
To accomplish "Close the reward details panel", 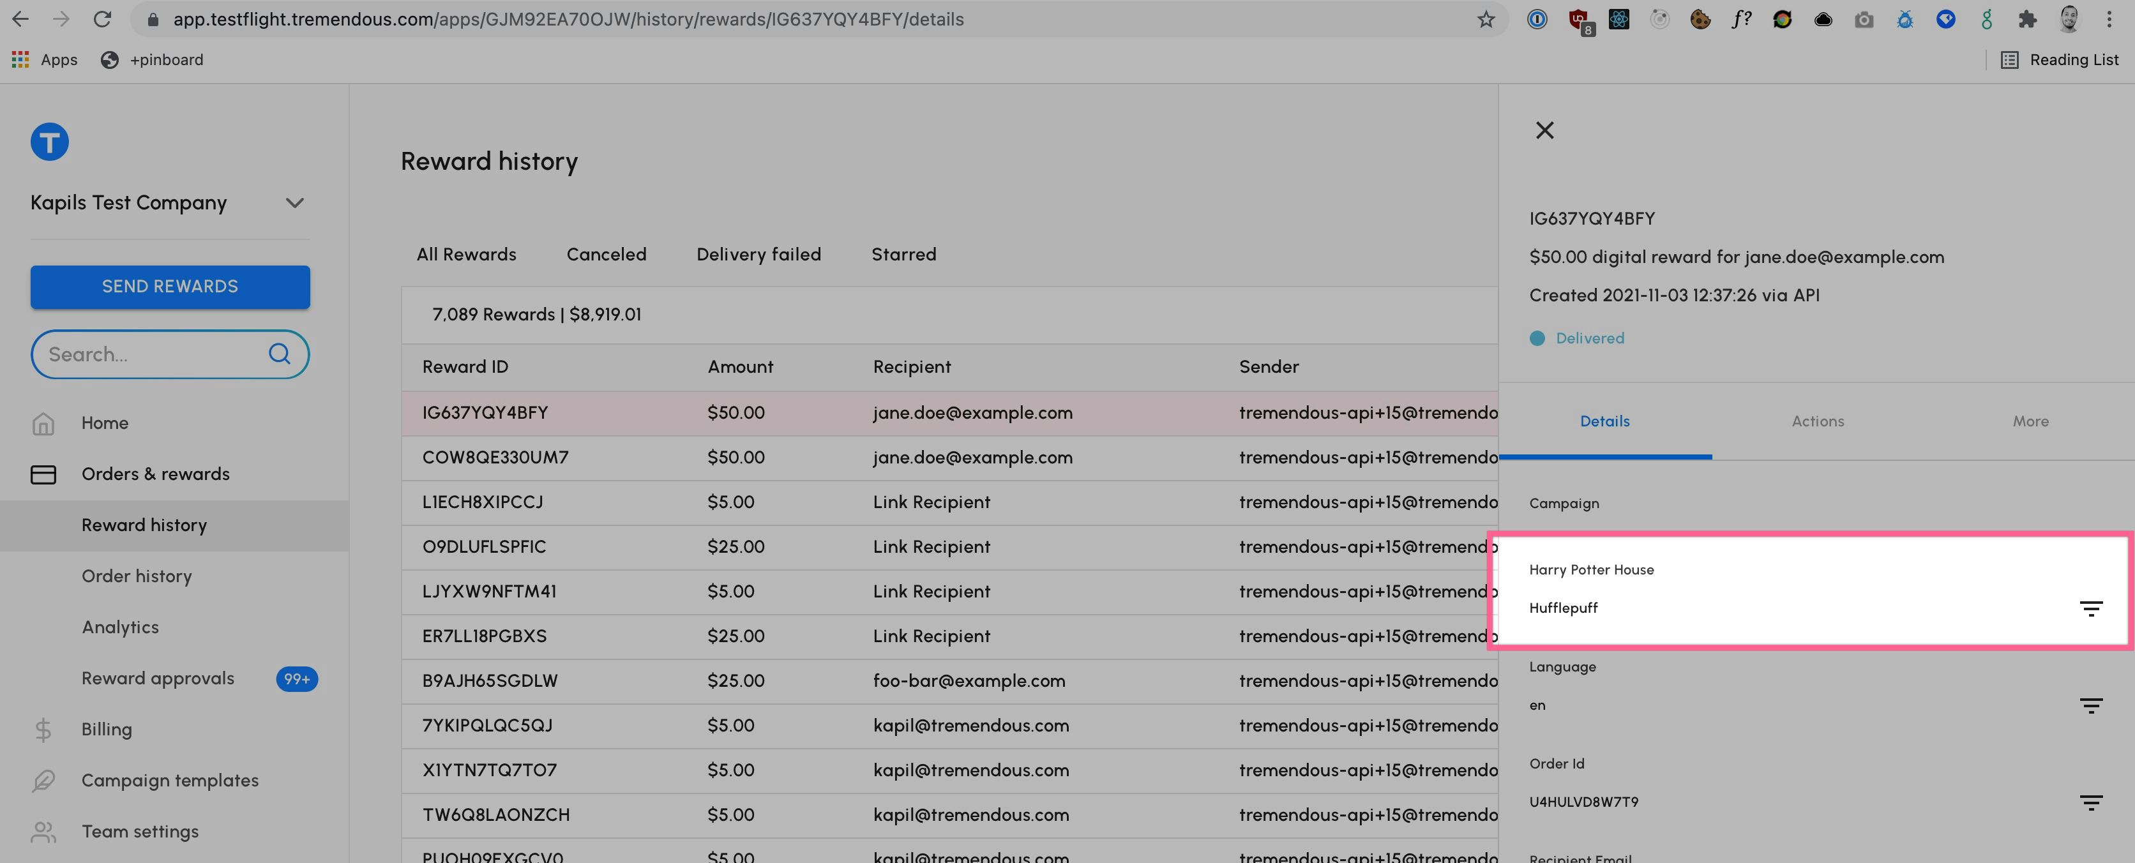I will 1544,130.
